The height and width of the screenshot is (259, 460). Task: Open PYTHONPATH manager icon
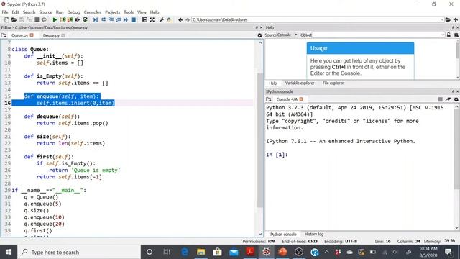169,19
